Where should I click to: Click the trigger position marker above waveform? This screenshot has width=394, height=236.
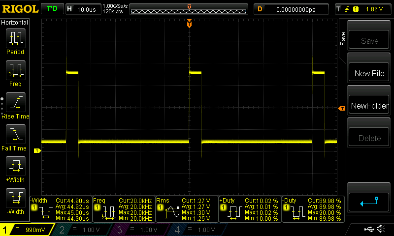(189, 24)
